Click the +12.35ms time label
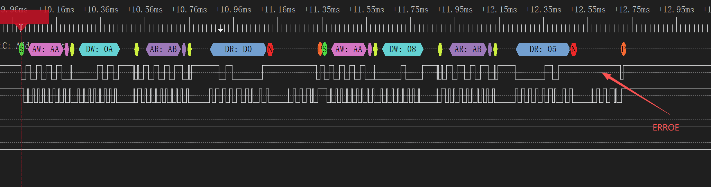The width and height of the screenshot is (711, 187). [x=544, y=10]
